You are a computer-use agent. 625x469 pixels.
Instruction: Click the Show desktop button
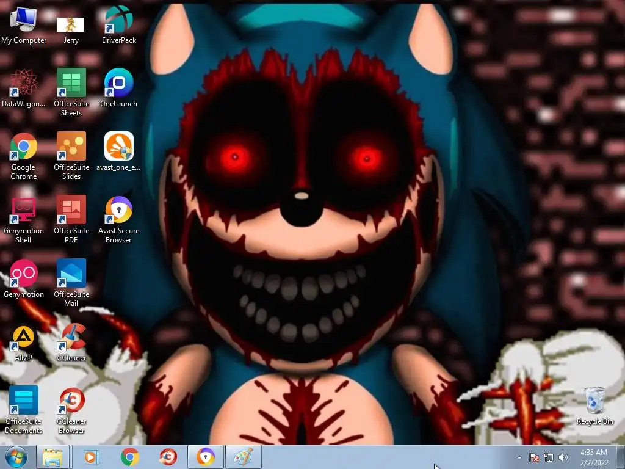point(621,457)
